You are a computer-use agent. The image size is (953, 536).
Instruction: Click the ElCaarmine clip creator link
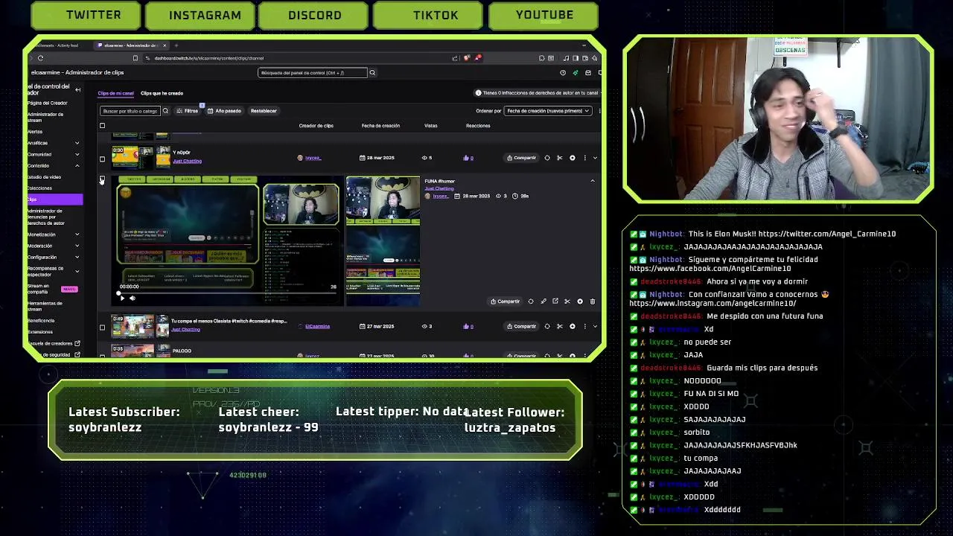tap(317, 326)
